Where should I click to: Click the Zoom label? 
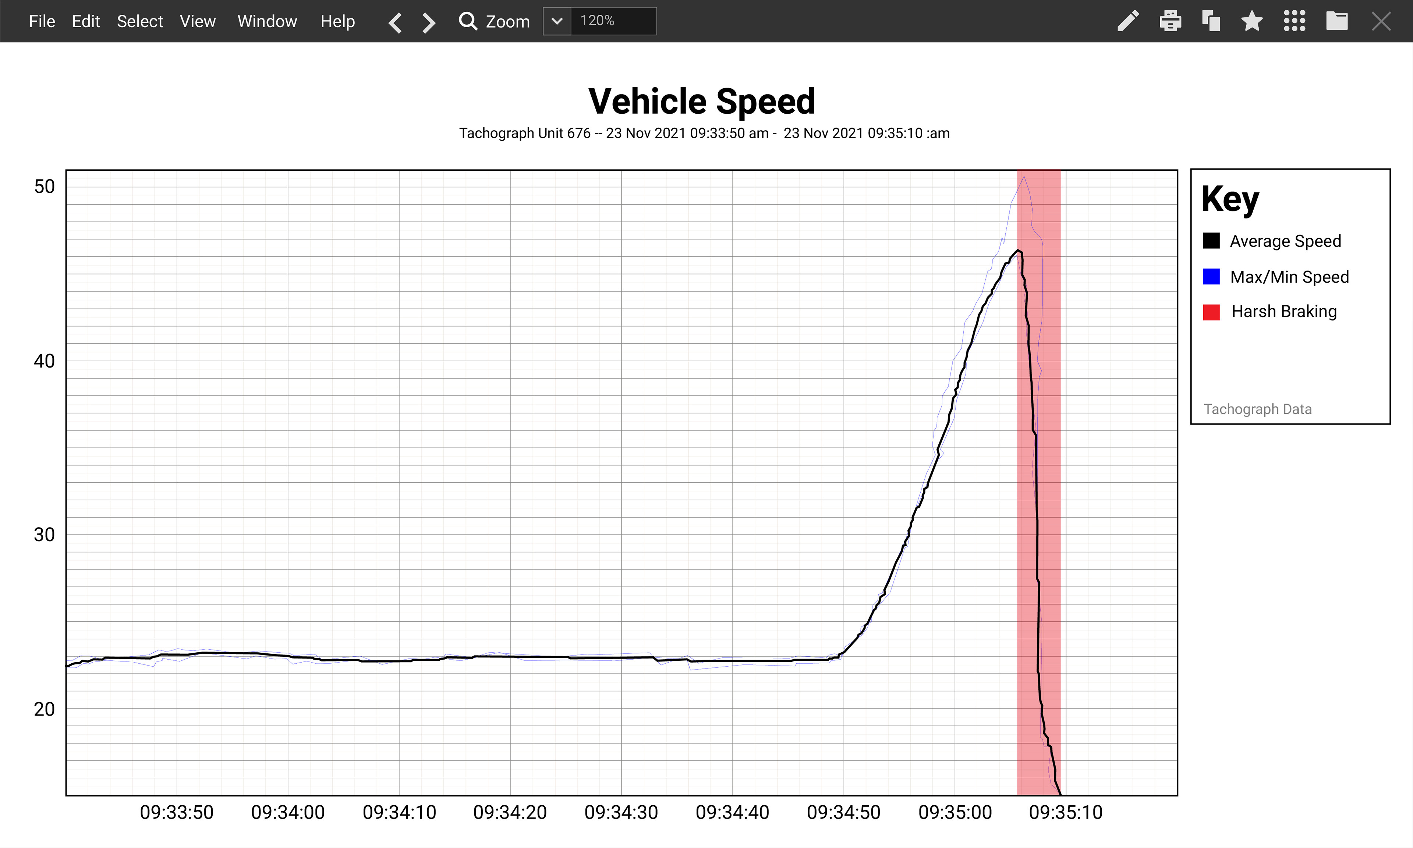(x=508, y=22)
